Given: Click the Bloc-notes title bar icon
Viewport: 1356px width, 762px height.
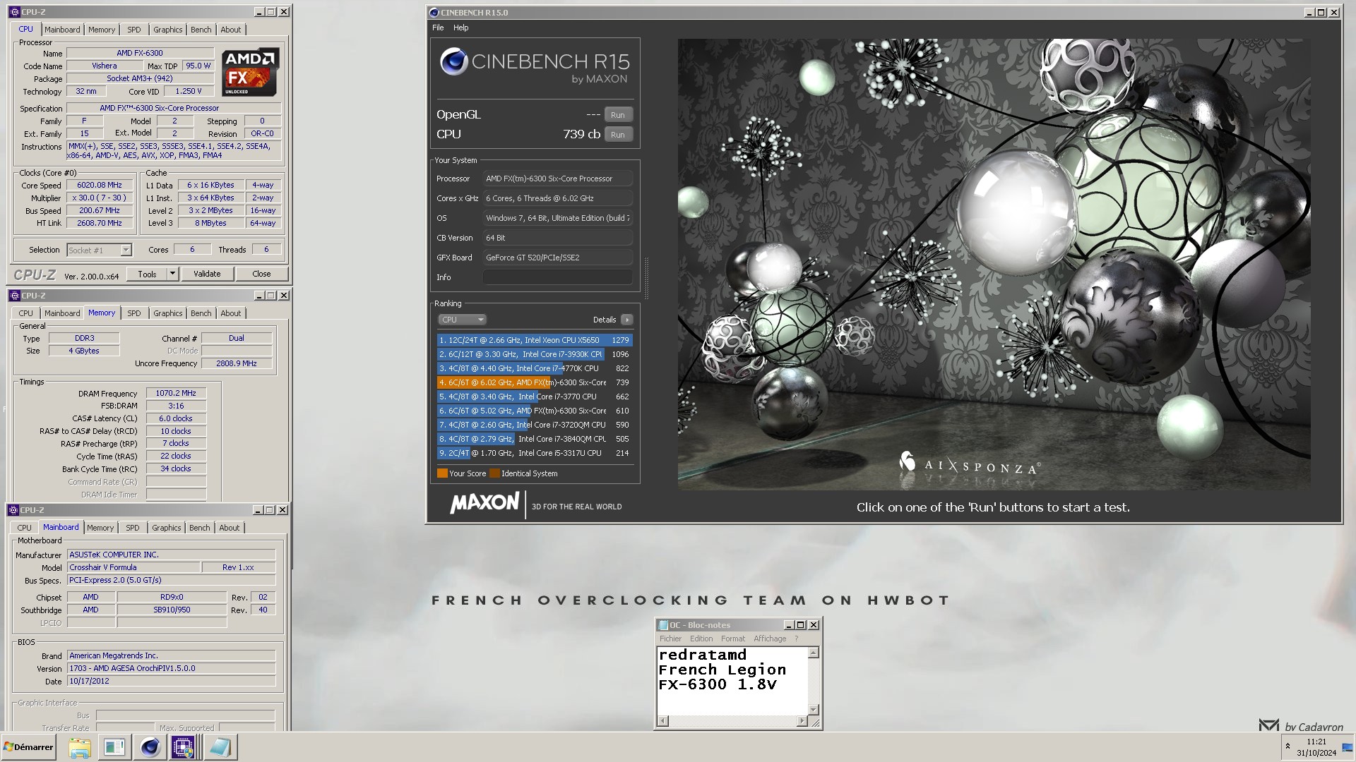Looking at the screenshot, I should (662, 625).
